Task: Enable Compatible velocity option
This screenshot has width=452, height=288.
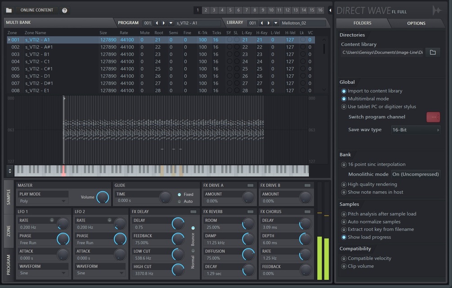Action: [x=344, y=259]
